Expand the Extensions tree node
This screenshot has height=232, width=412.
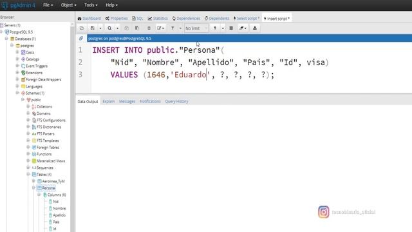tap(17, 73)
